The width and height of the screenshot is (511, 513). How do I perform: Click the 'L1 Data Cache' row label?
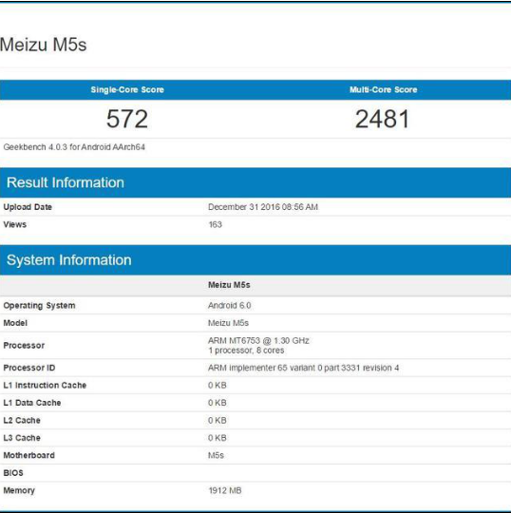point(32,403)
